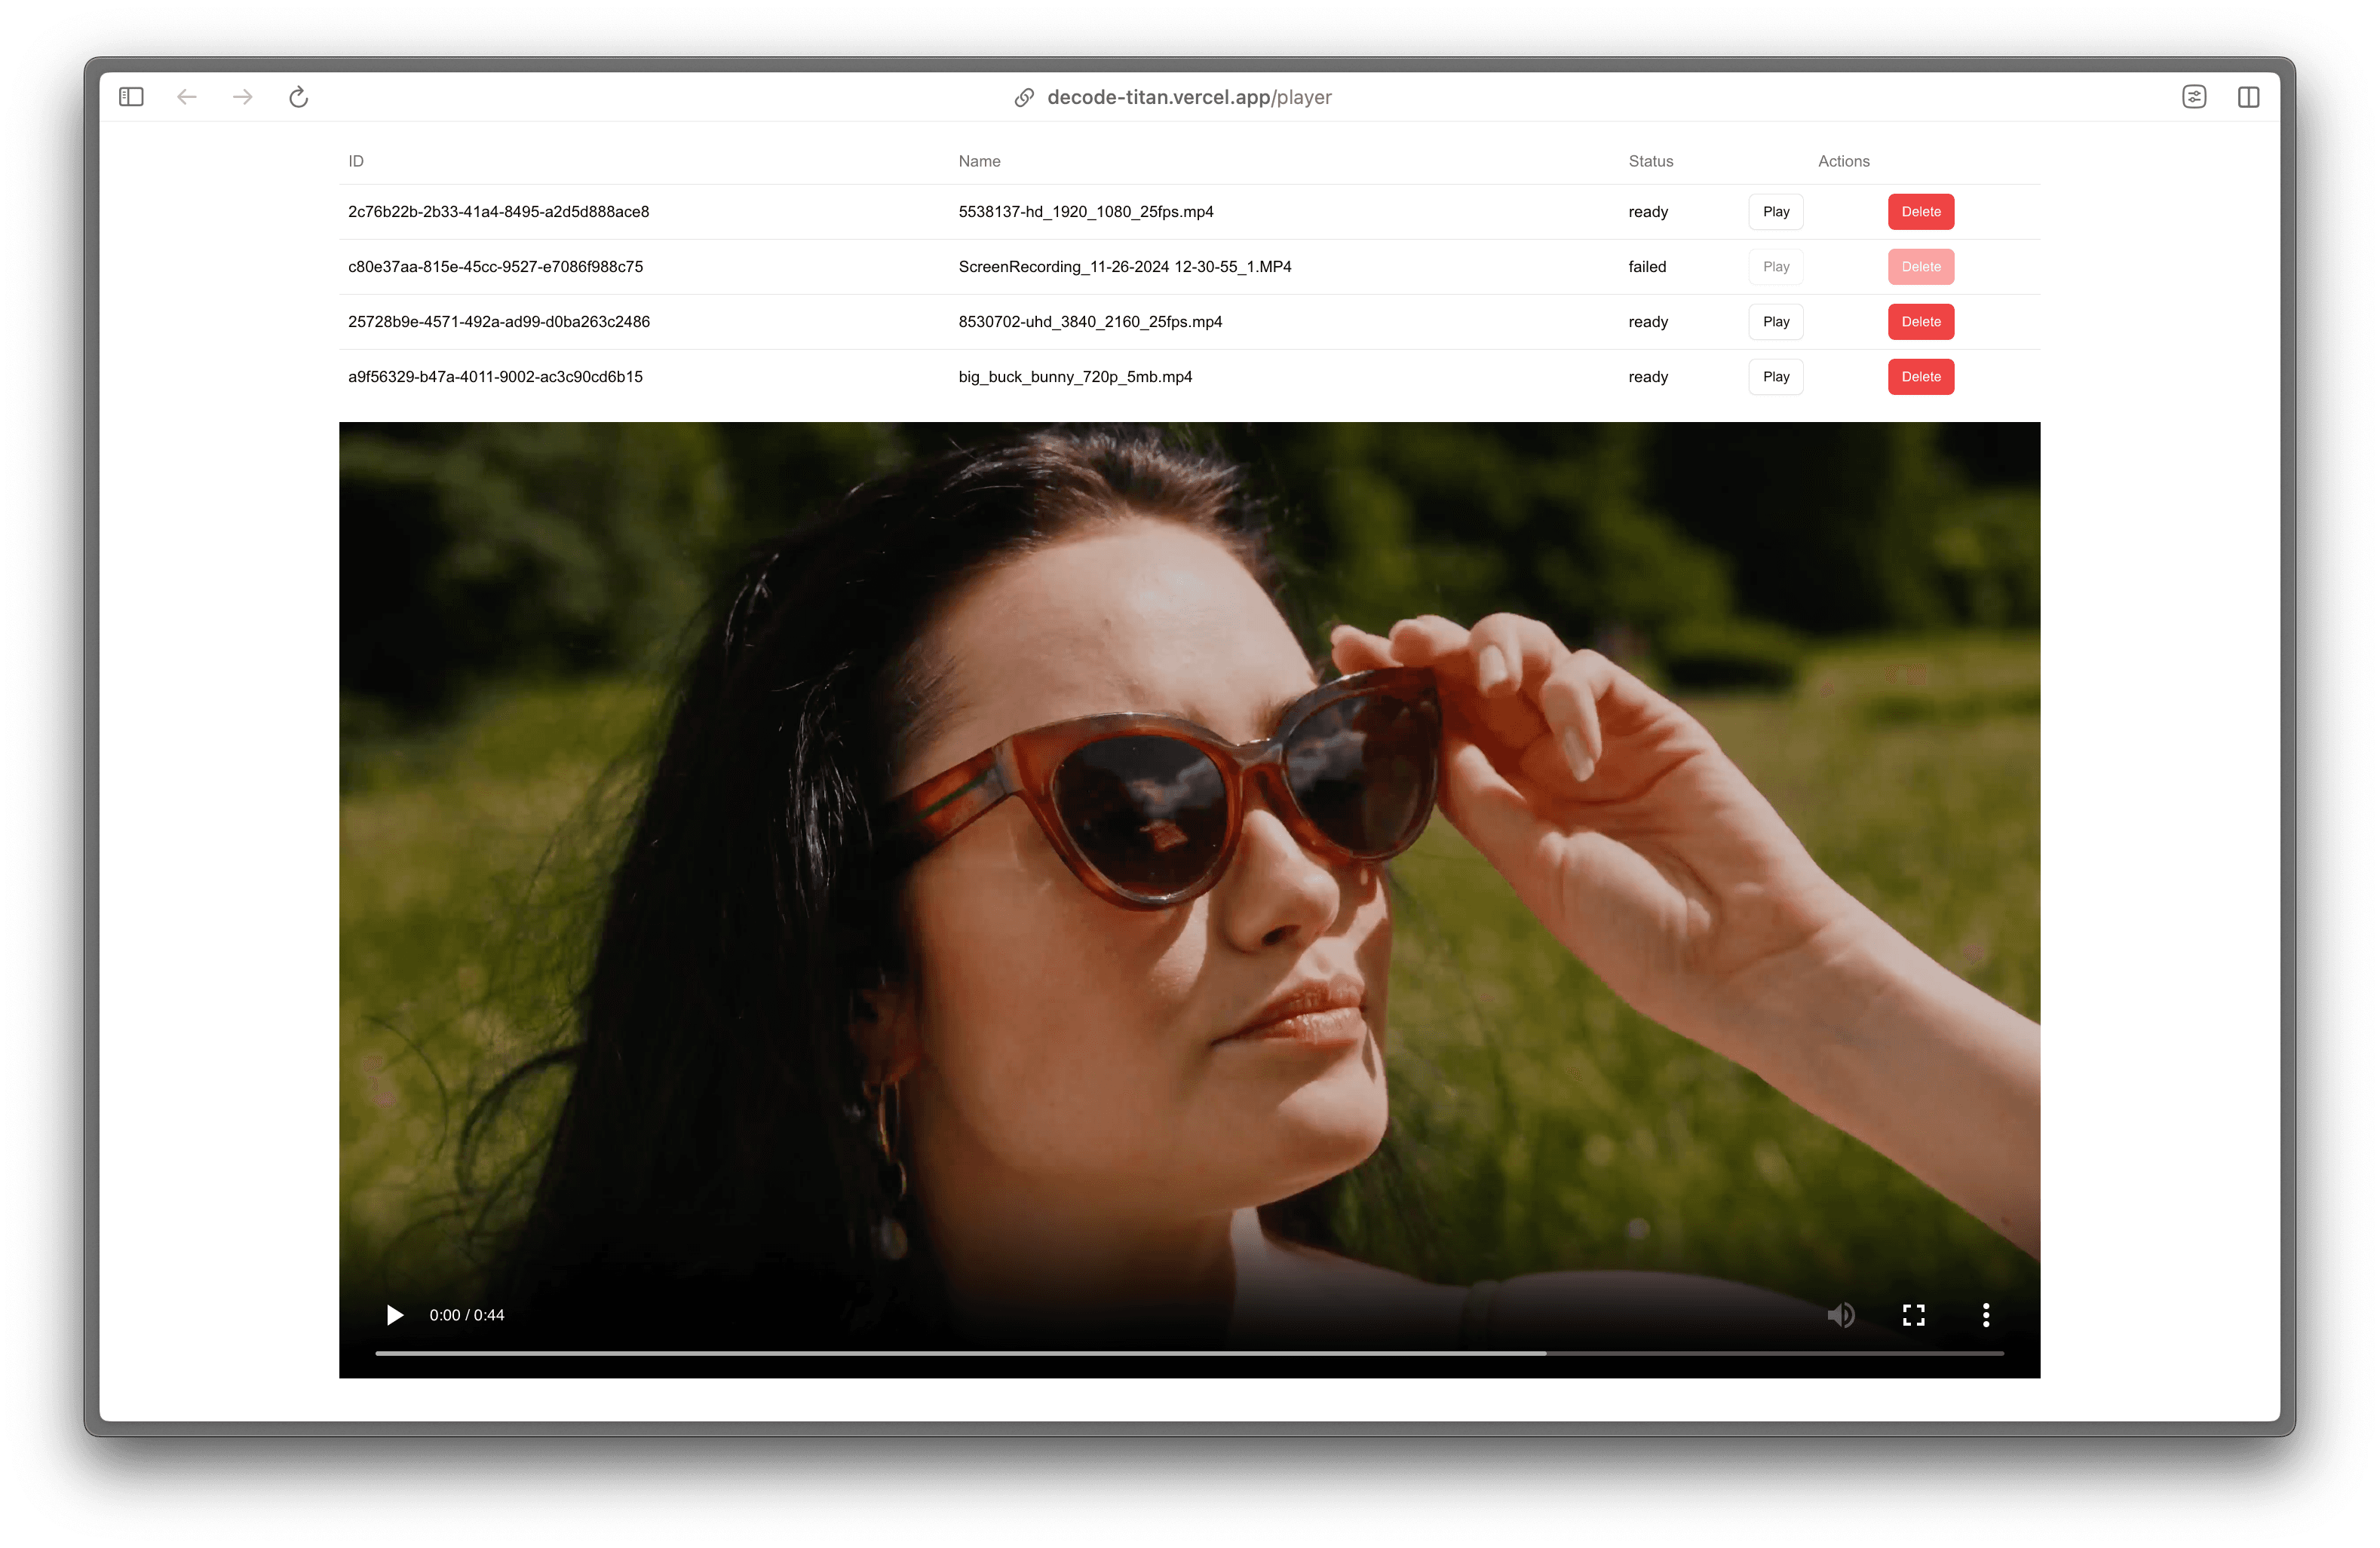
Task: Click the video progress bar
Action: point(1189,1353)
